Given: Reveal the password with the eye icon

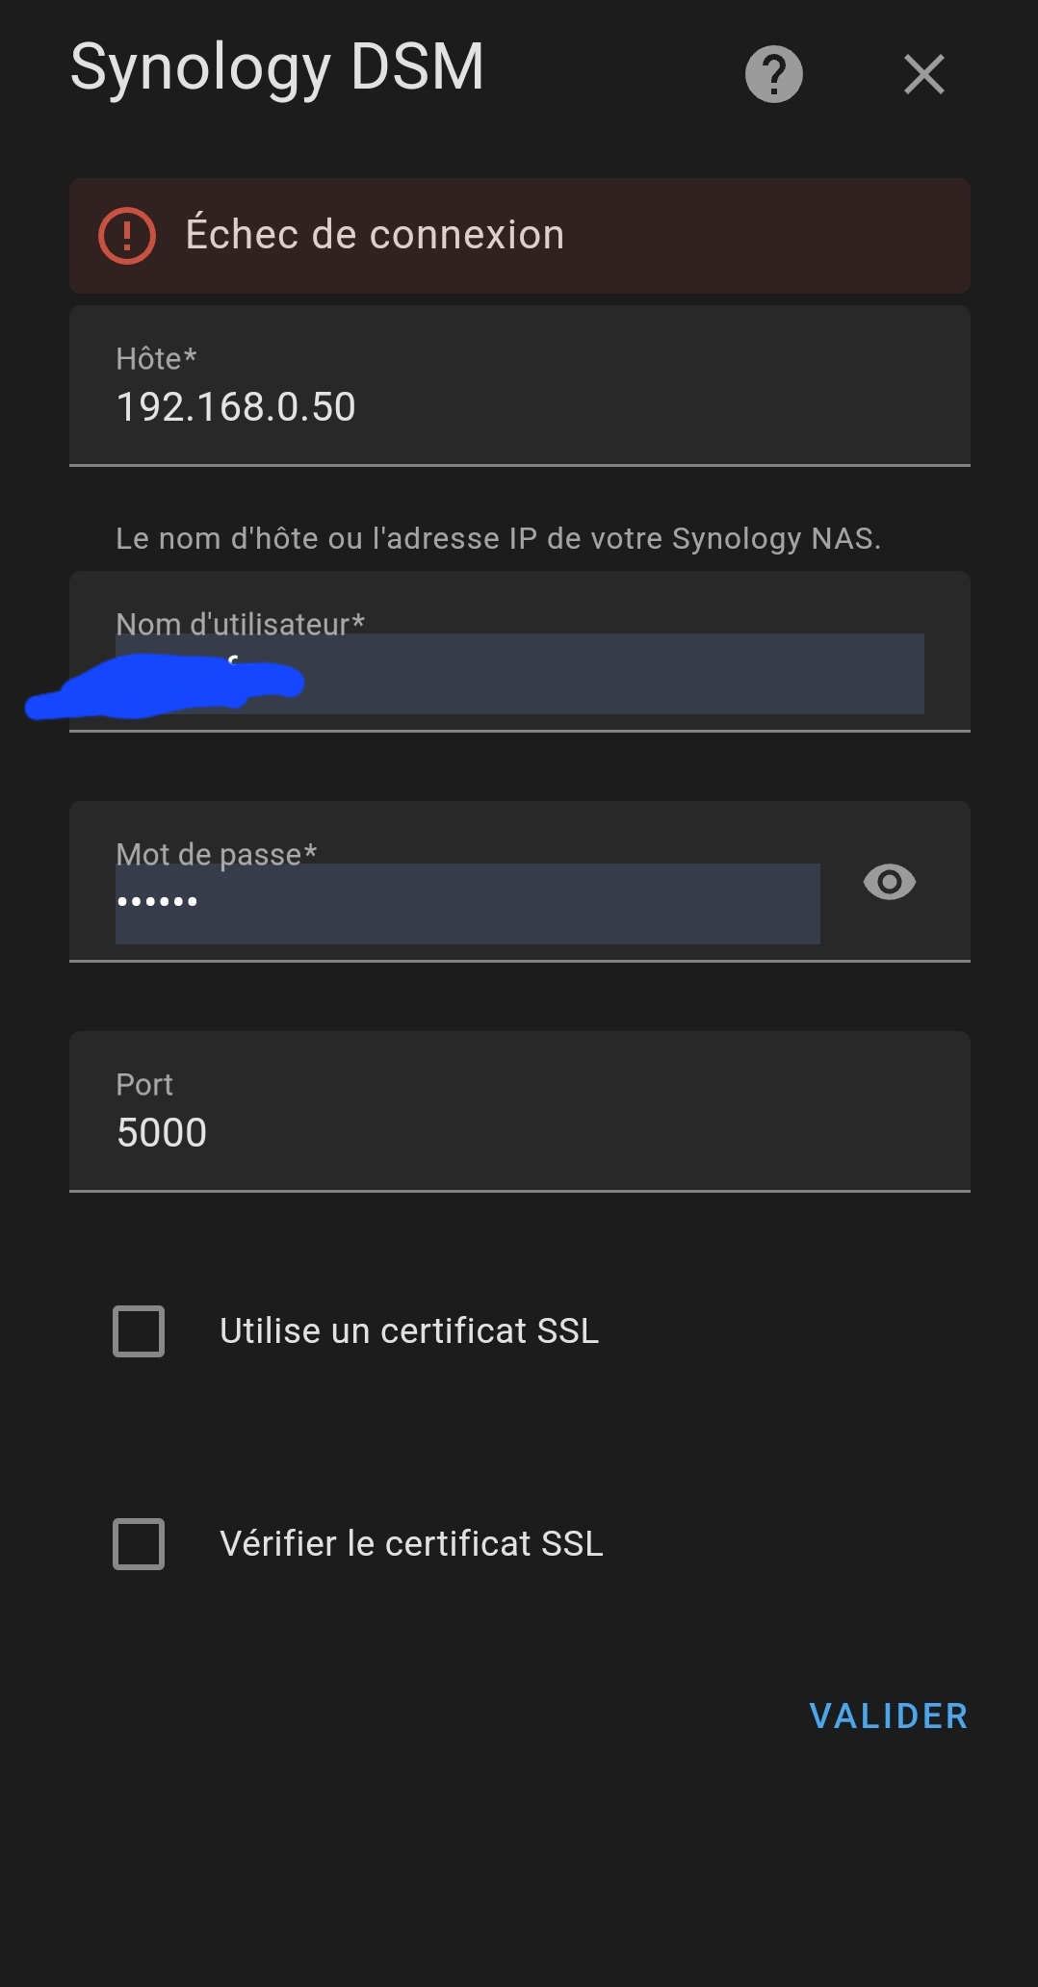Looking at the screenshot, I should click(889, 882).
